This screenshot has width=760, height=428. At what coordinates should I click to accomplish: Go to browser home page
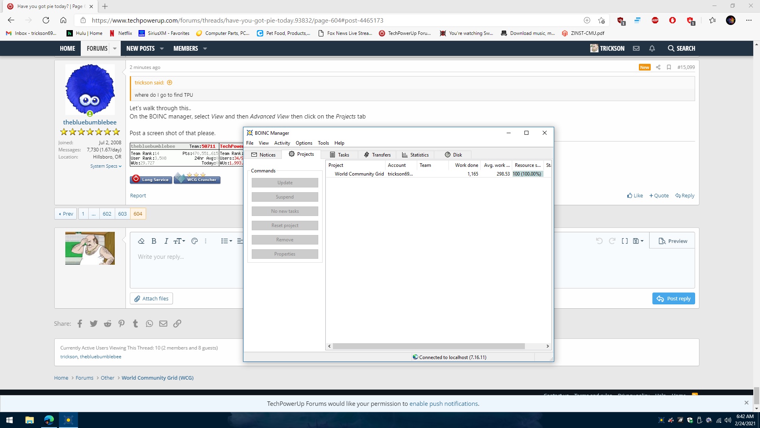coord(63,20)
